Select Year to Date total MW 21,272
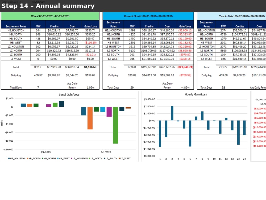Image resolution: width=266 pixels, height=200 pixels. click(223, 67)
